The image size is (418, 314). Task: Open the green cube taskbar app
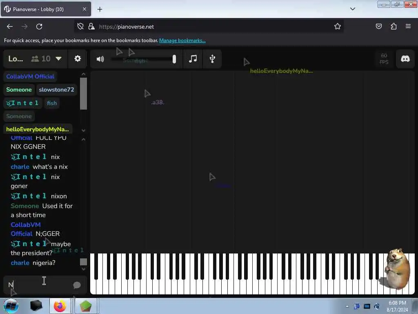point(85,306)
